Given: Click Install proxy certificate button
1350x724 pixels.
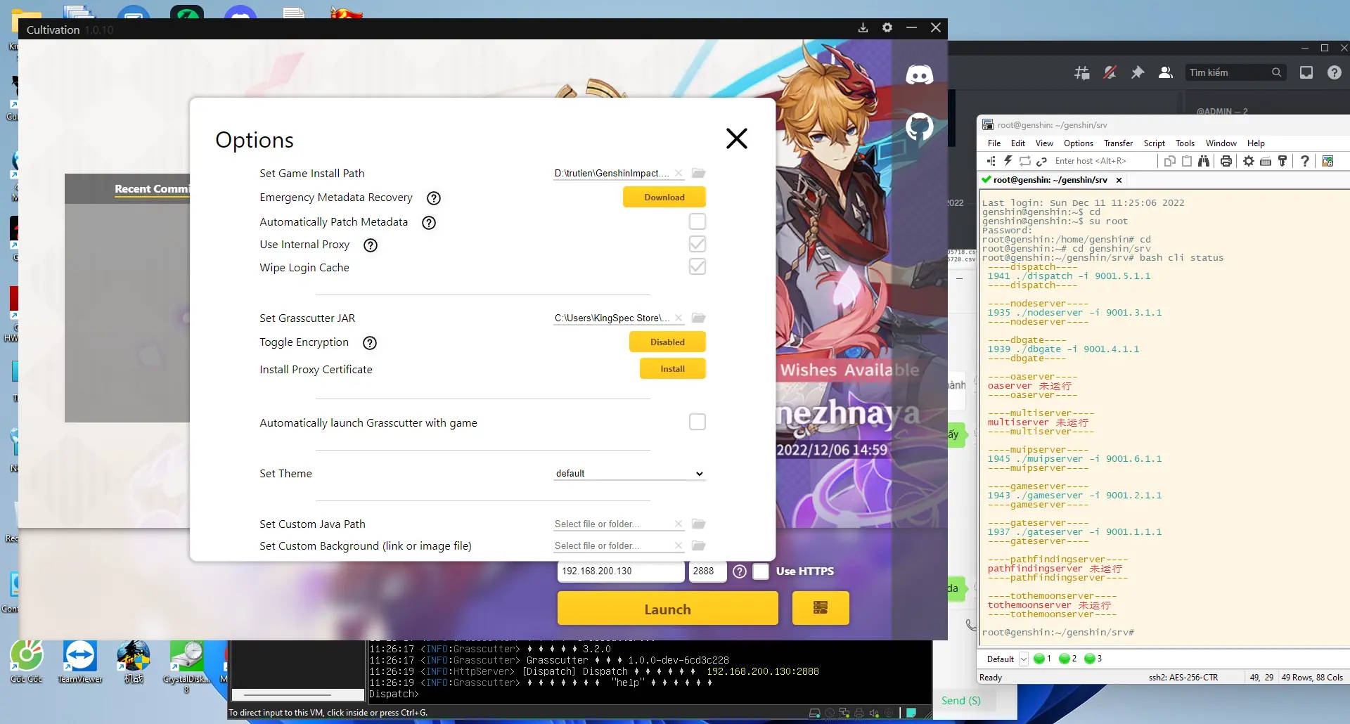Looking at the screenshot, I should click(672, 369).
